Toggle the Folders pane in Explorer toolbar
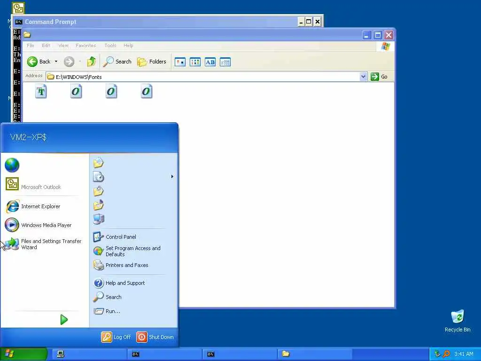Screen dimensions: 481x361 click(x=152, y=62)
